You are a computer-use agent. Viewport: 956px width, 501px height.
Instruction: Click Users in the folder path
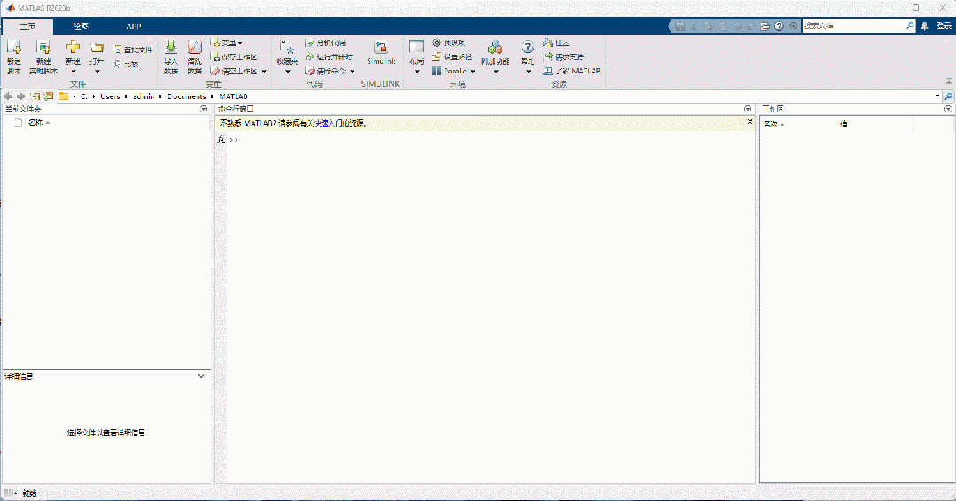point(110,96)
